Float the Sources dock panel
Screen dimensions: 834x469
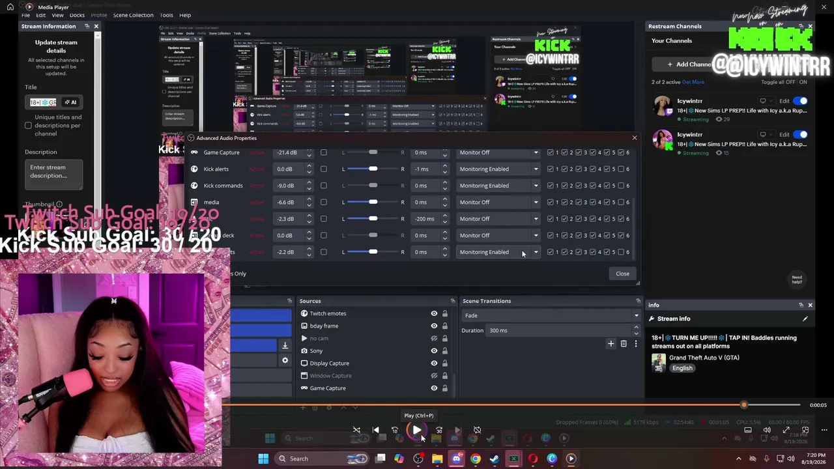453,301
